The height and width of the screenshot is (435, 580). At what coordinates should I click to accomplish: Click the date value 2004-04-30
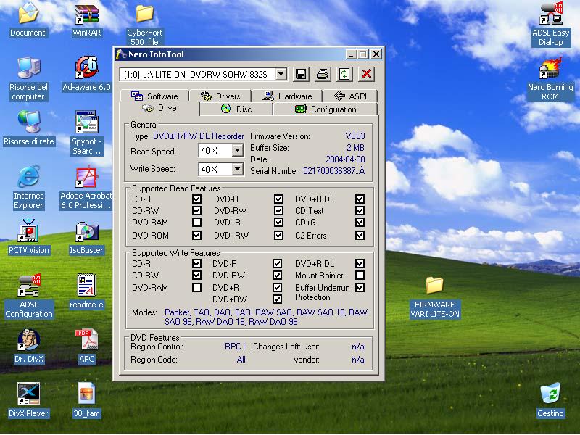pos(345,159)
